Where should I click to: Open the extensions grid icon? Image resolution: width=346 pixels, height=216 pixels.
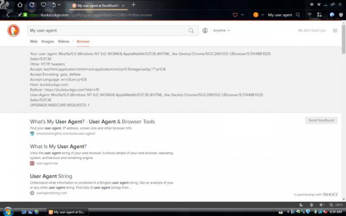(x=319, y=15)
